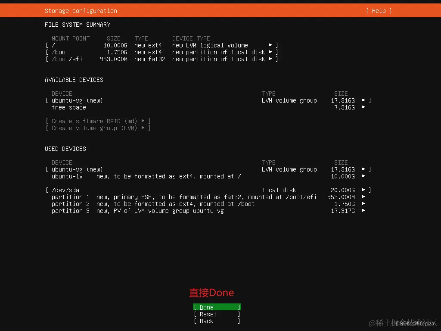Screen dimensions: 441x331
Task: Open arrow for partition 3 17.317G
Action: point(363,210)
